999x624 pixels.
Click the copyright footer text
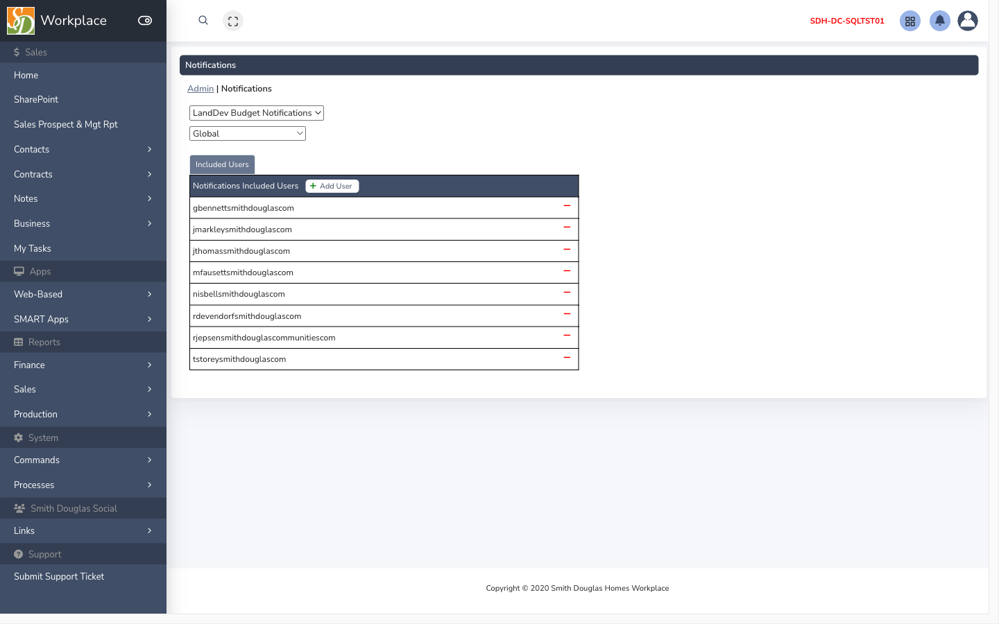[577, 588]
